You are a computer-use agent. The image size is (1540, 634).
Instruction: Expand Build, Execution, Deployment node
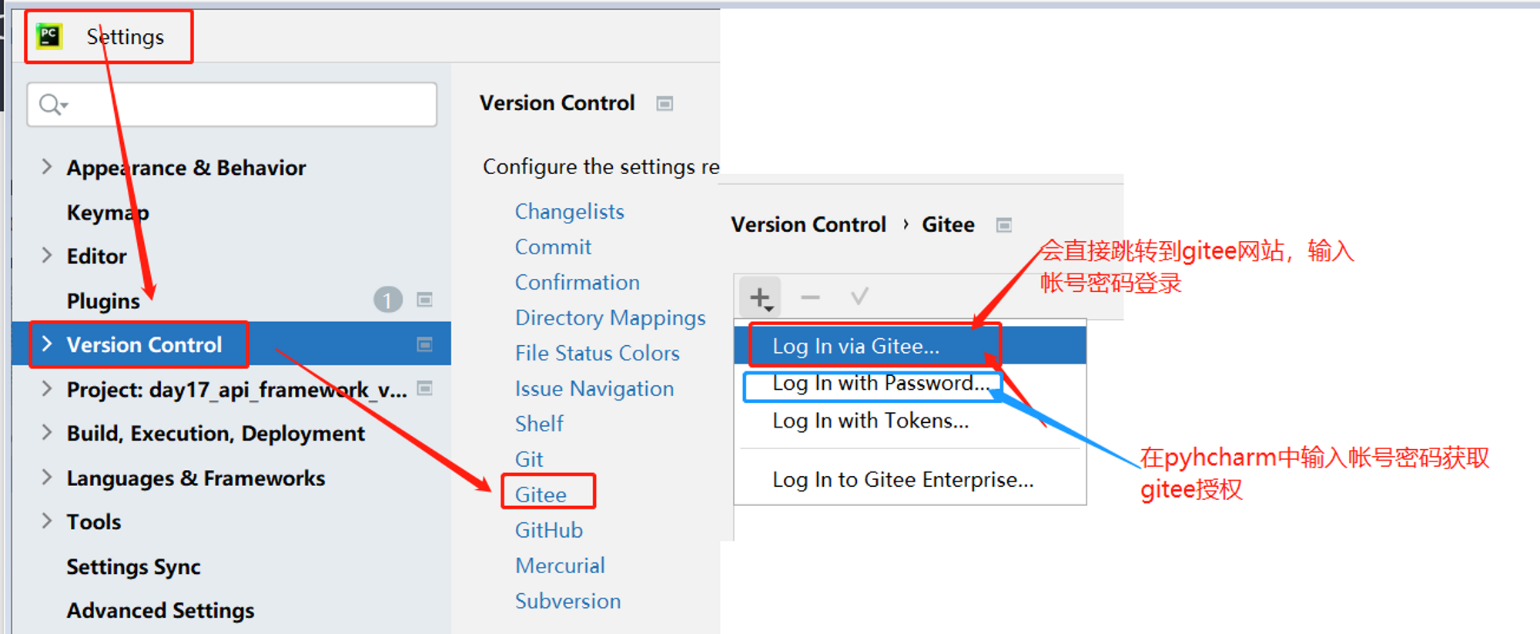47,433
